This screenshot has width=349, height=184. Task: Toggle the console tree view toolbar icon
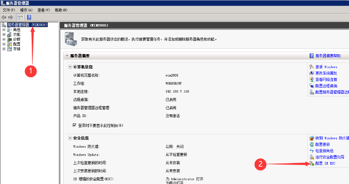tap(20, 17)
